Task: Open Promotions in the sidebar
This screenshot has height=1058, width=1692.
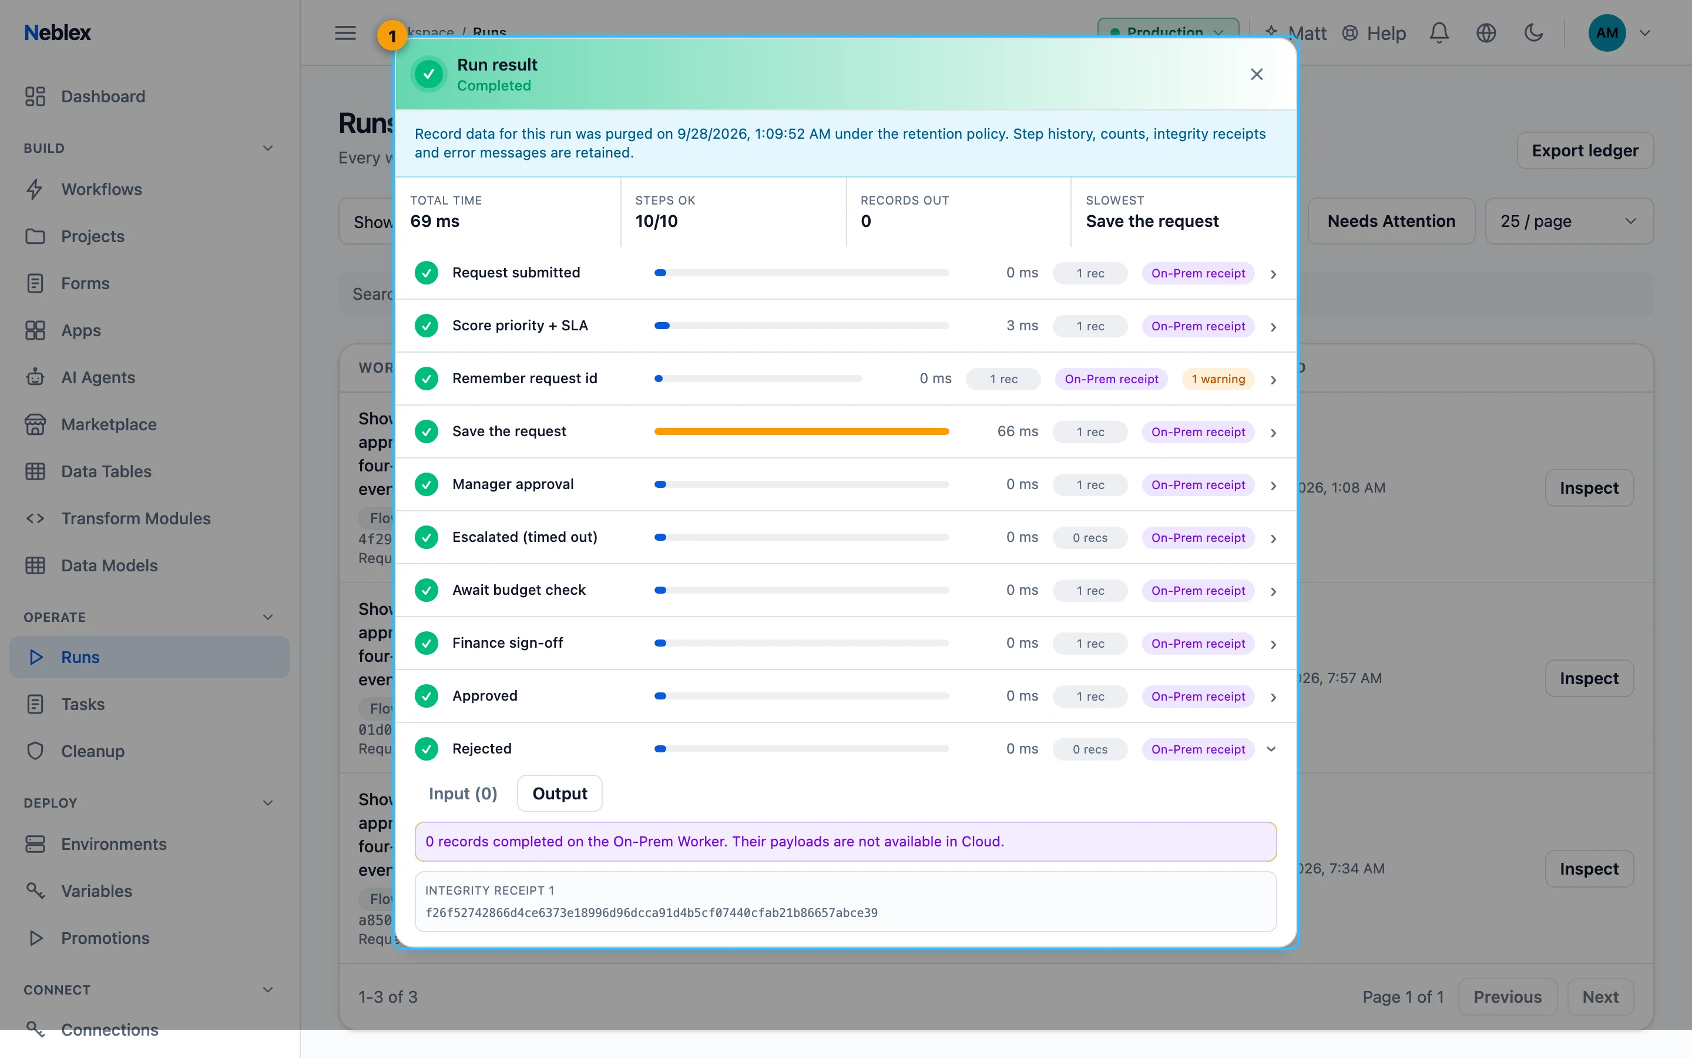Action: tap(150, 938)
